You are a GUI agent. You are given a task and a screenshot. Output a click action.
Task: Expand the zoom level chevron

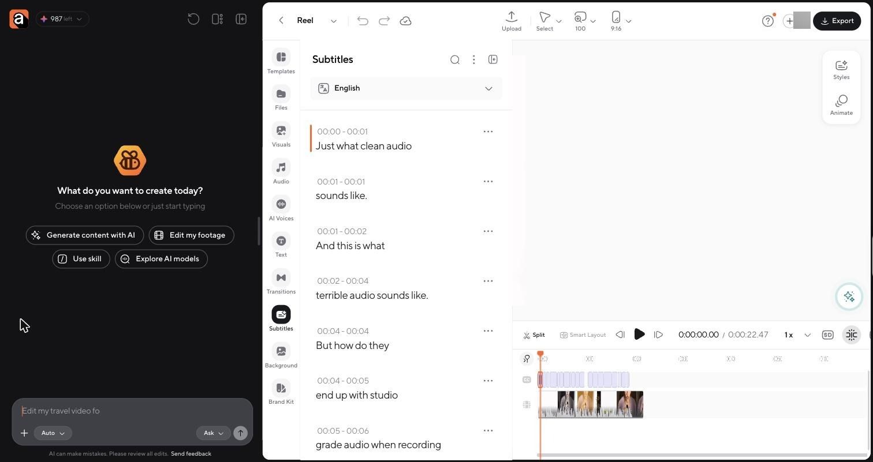click(593, 21)
